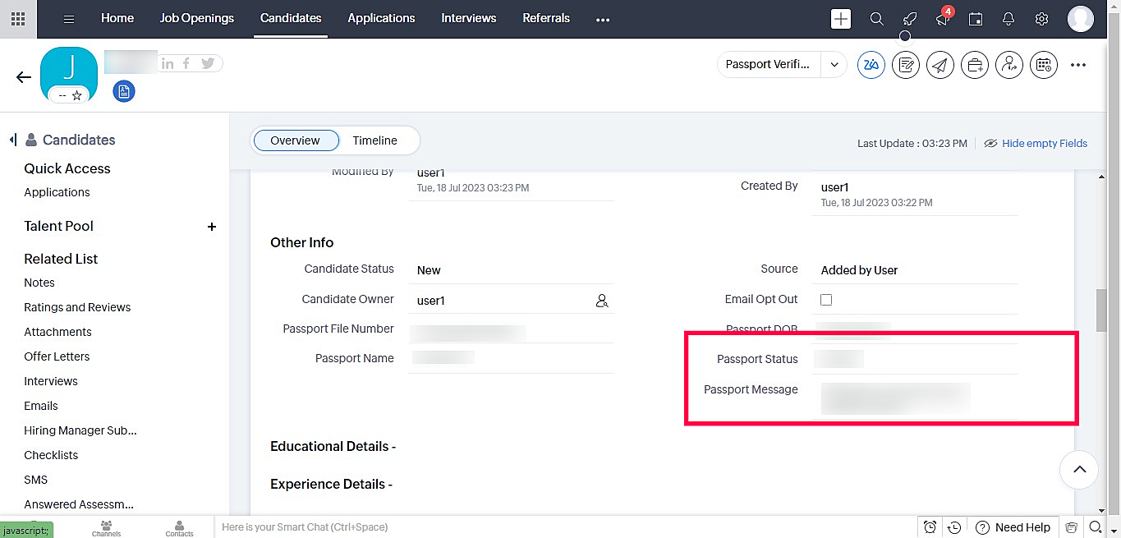The image size is (1121, 538).
Task: Open Interviews related list in sidebar
Action: point(51,381)
